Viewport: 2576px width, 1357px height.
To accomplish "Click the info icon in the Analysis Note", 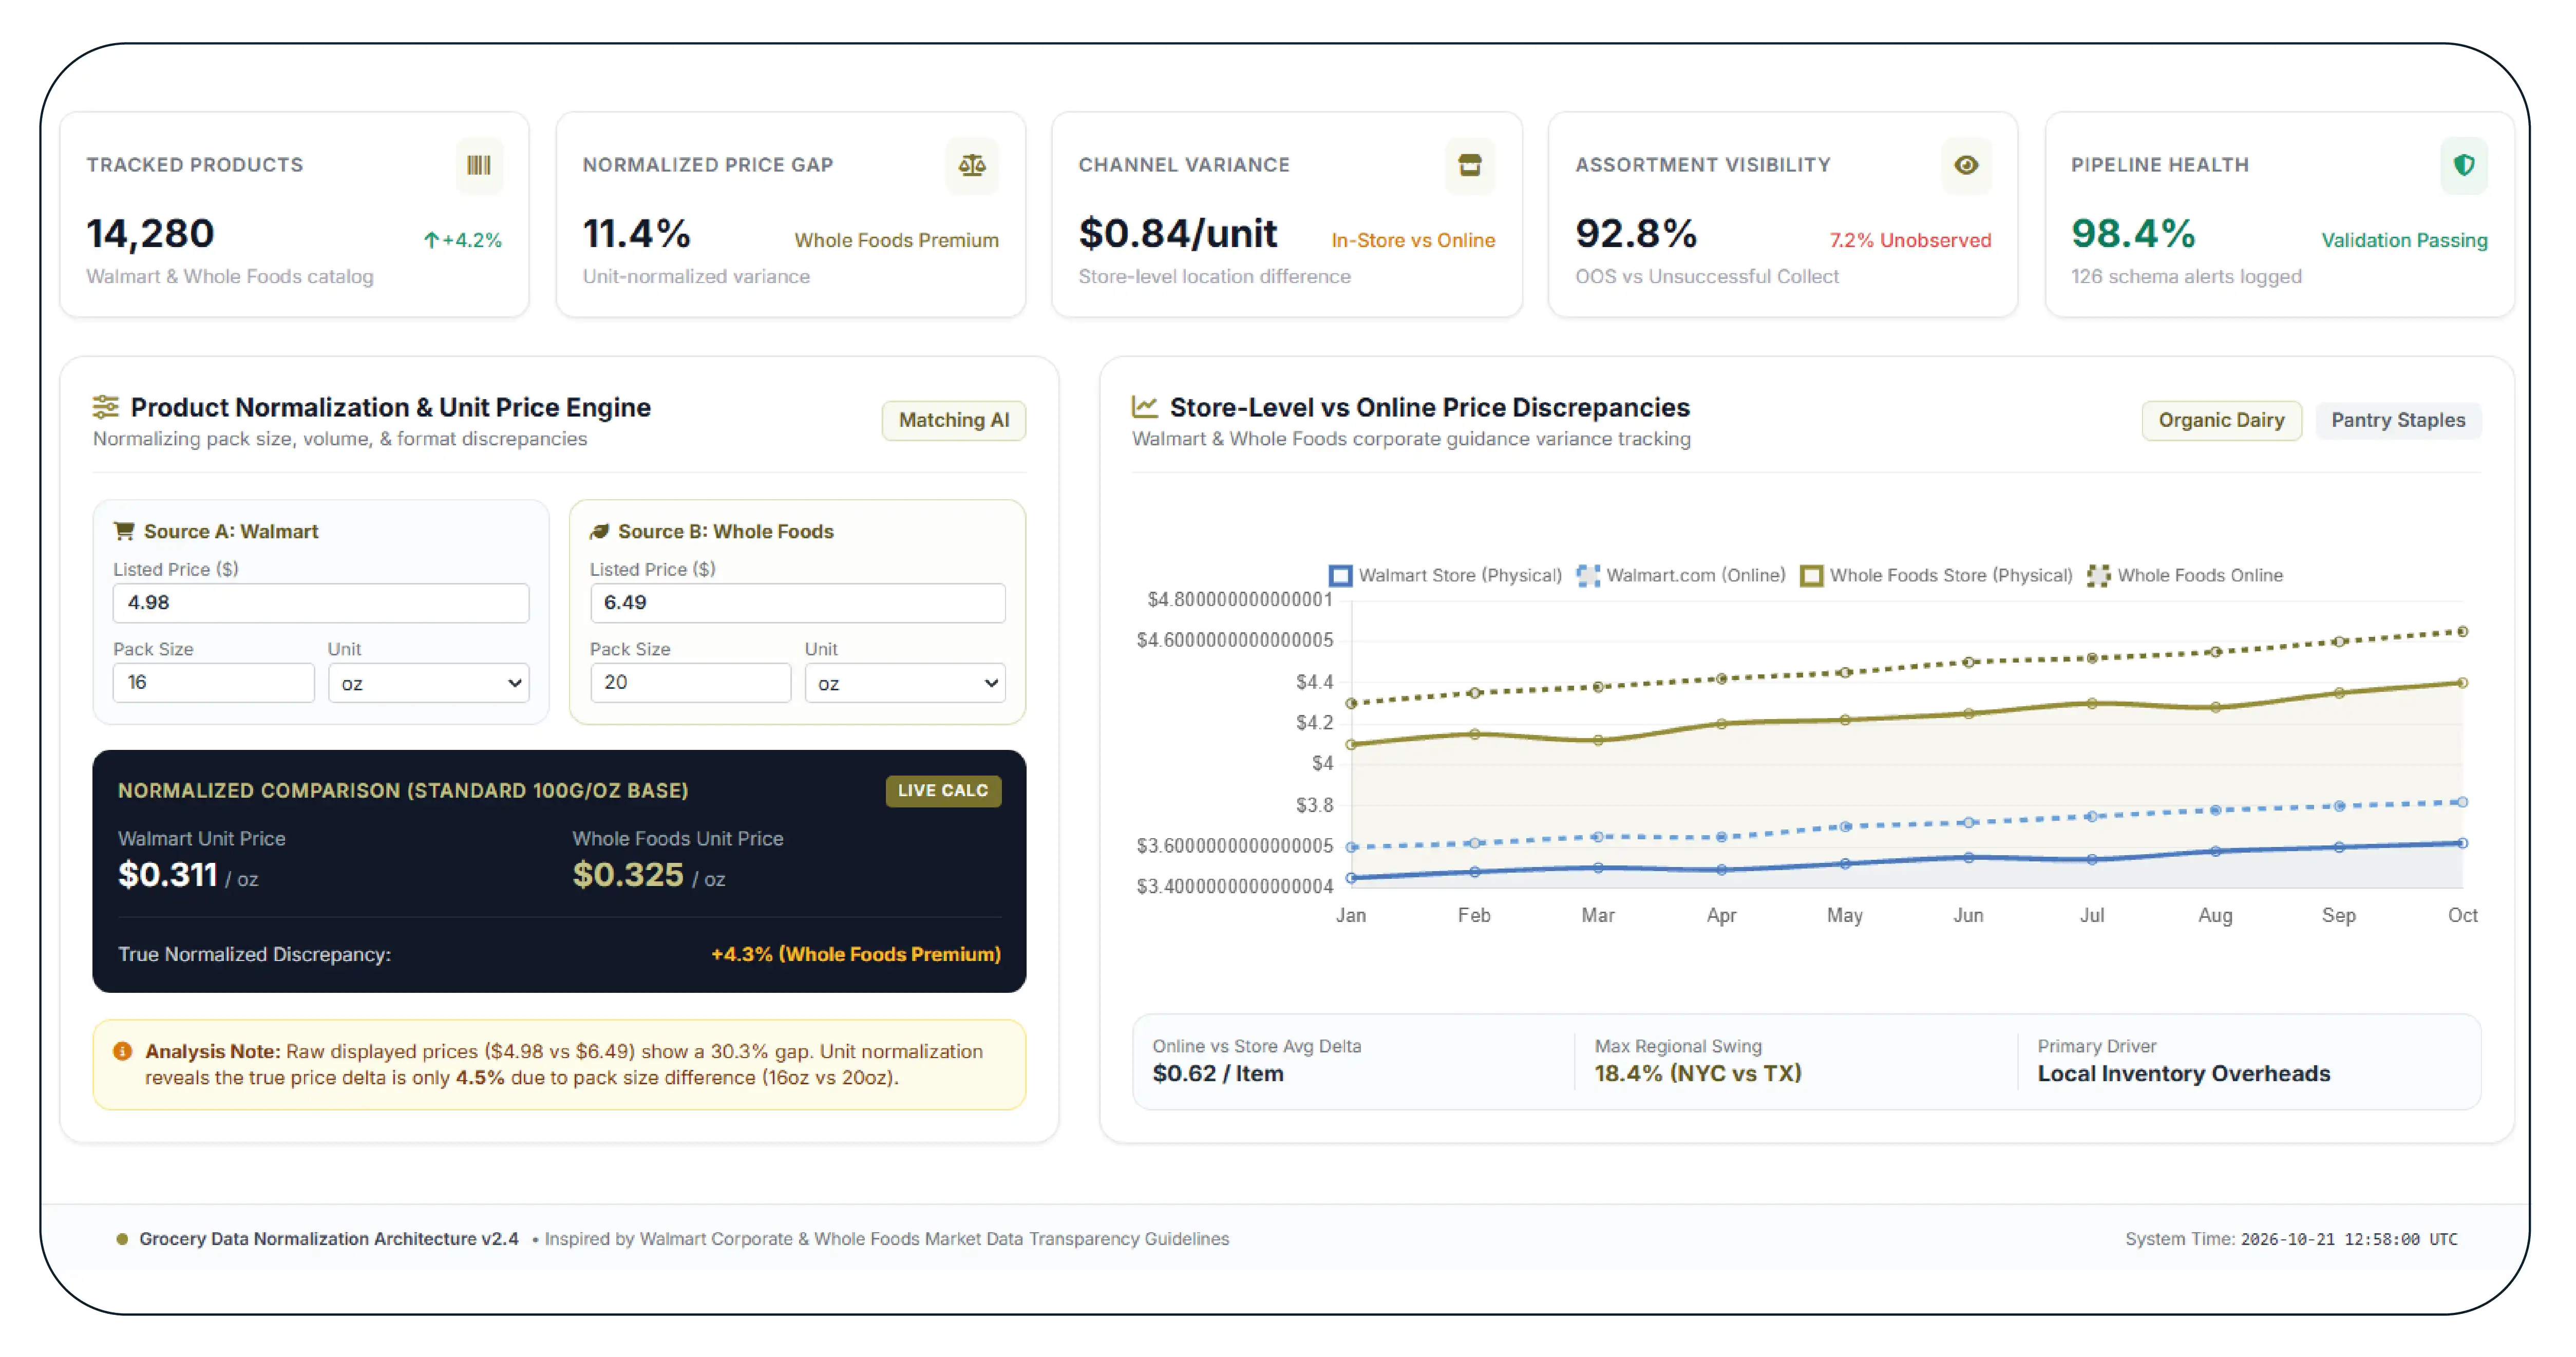I will tap(123, 1051).
